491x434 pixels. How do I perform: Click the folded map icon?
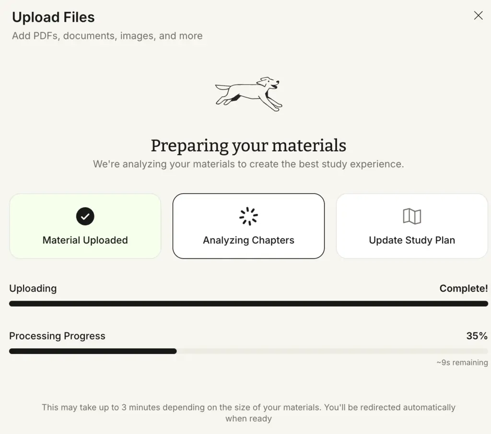412,216
